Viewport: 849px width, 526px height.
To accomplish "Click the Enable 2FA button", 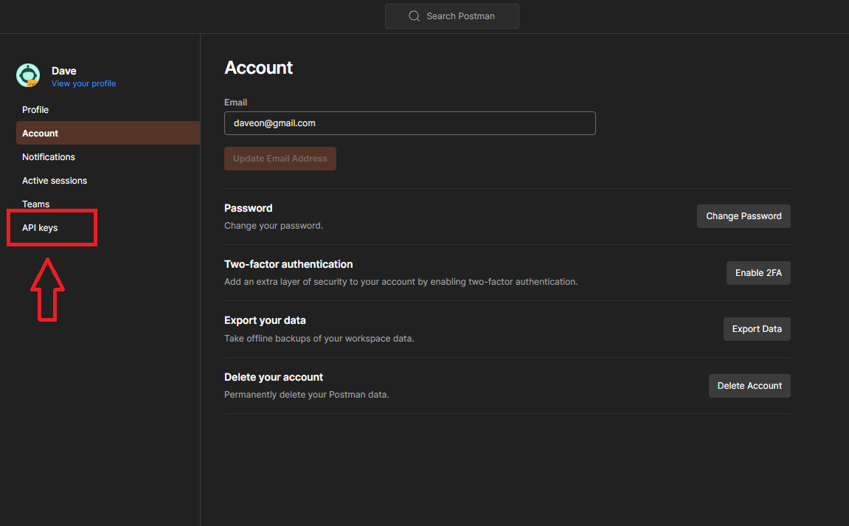I will pyautogui.click(x=758, y=272).
